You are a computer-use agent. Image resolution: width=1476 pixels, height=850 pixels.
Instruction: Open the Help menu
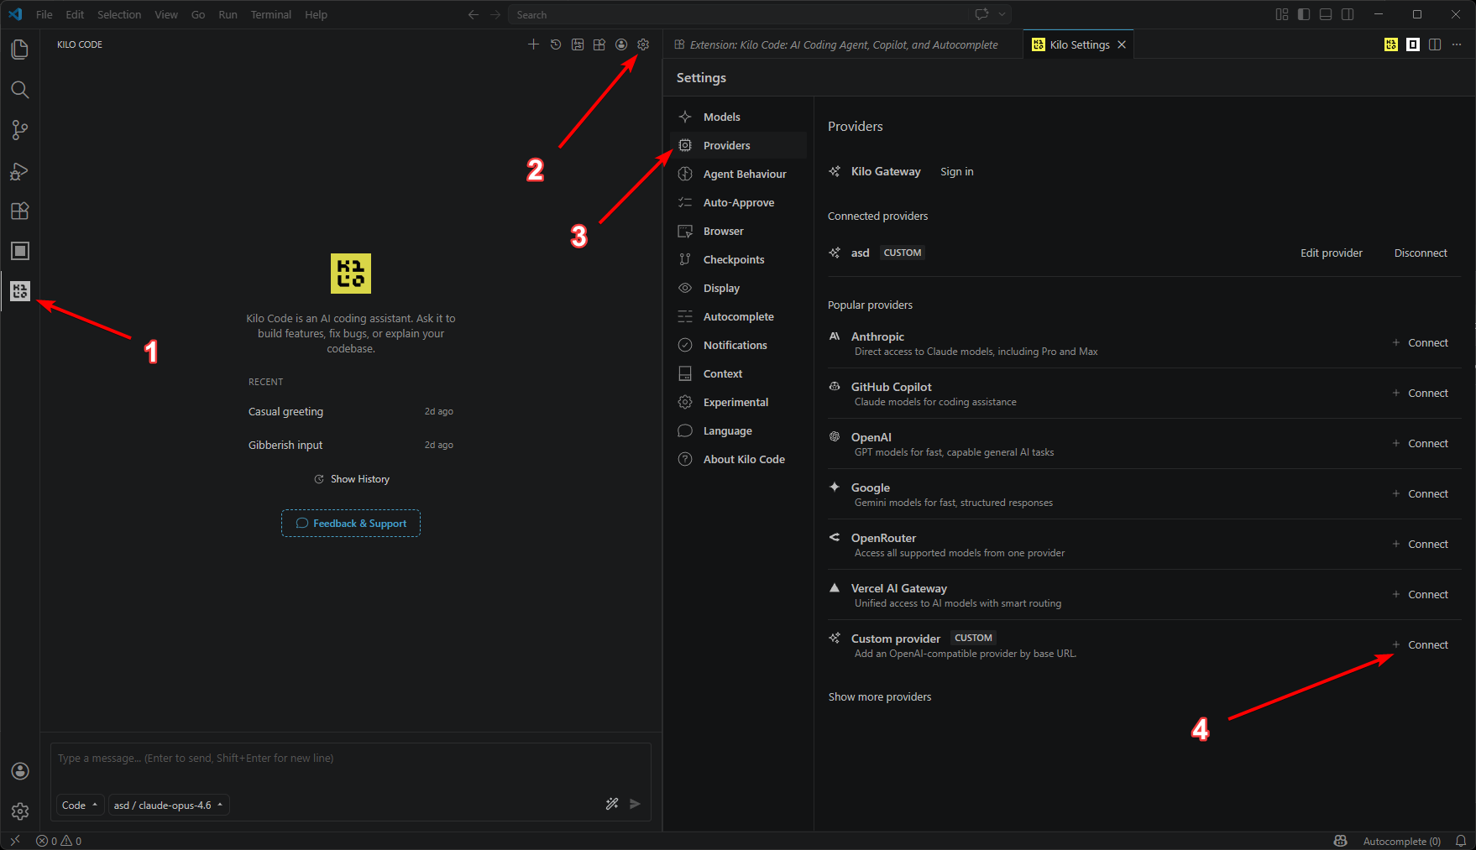(317, 14)
